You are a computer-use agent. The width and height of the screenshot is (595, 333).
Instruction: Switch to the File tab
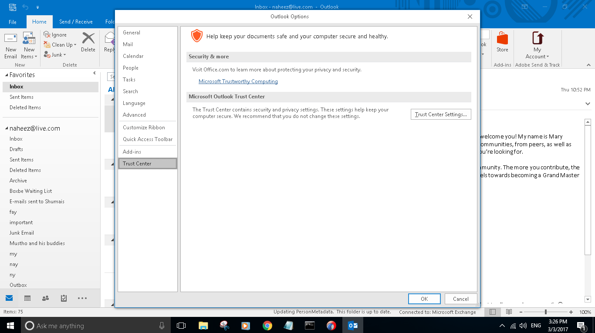tap(13, 22)
